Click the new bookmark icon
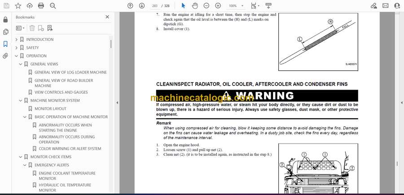Image resolution: width=404 pixels, height=195 pixels. pos(41,28)
